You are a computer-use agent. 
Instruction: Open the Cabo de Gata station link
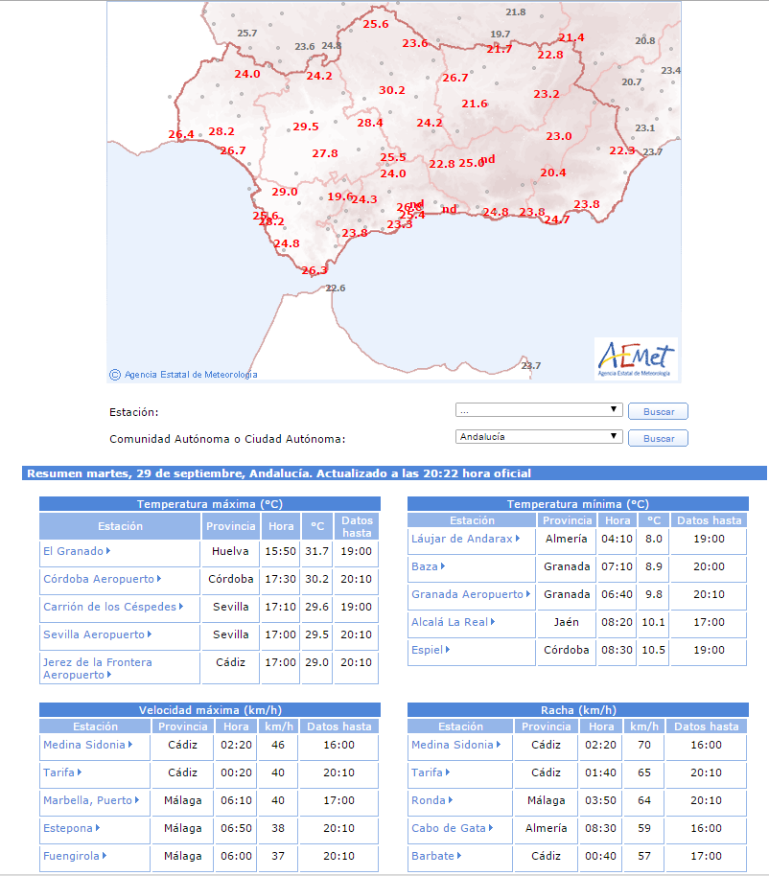click(x=448, y=828)
